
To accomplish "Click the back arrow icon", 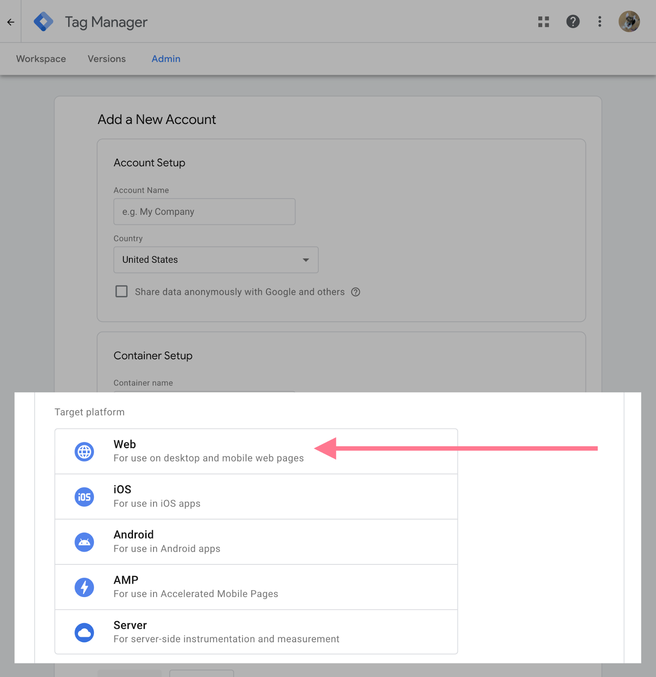I will coord(11,22).
